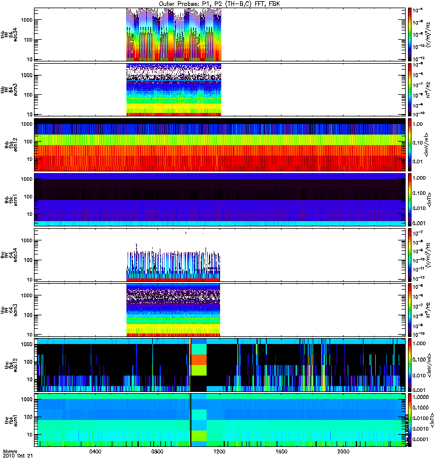Select the thc fff 64 edc34 spectrogram panel
The image size is (439, 468).
pyautogui.click(x=220, y=255)
